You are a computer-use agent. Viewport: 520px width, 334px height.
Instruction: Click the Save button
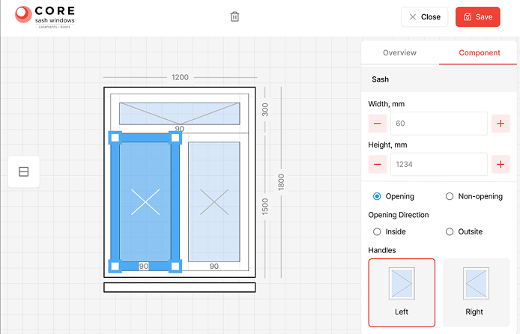pyautogui.click(x=477, y=17)
